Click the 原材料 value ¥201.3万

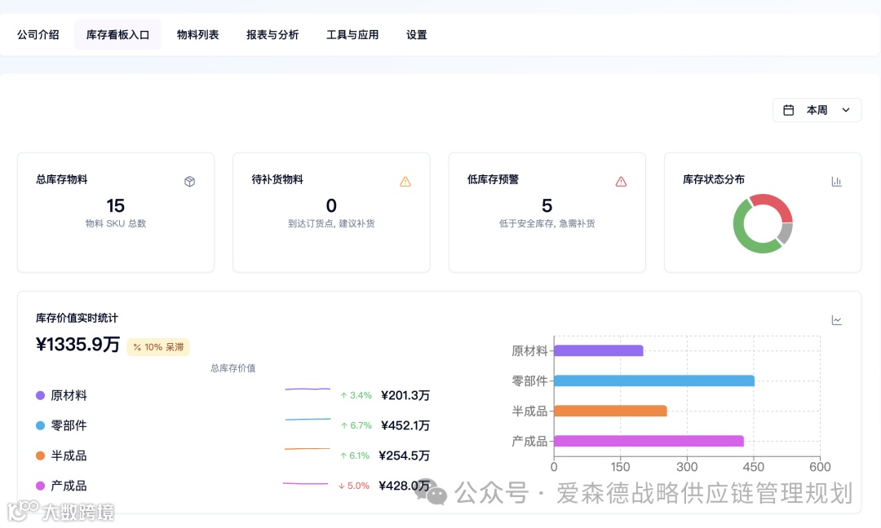(405, 395)
